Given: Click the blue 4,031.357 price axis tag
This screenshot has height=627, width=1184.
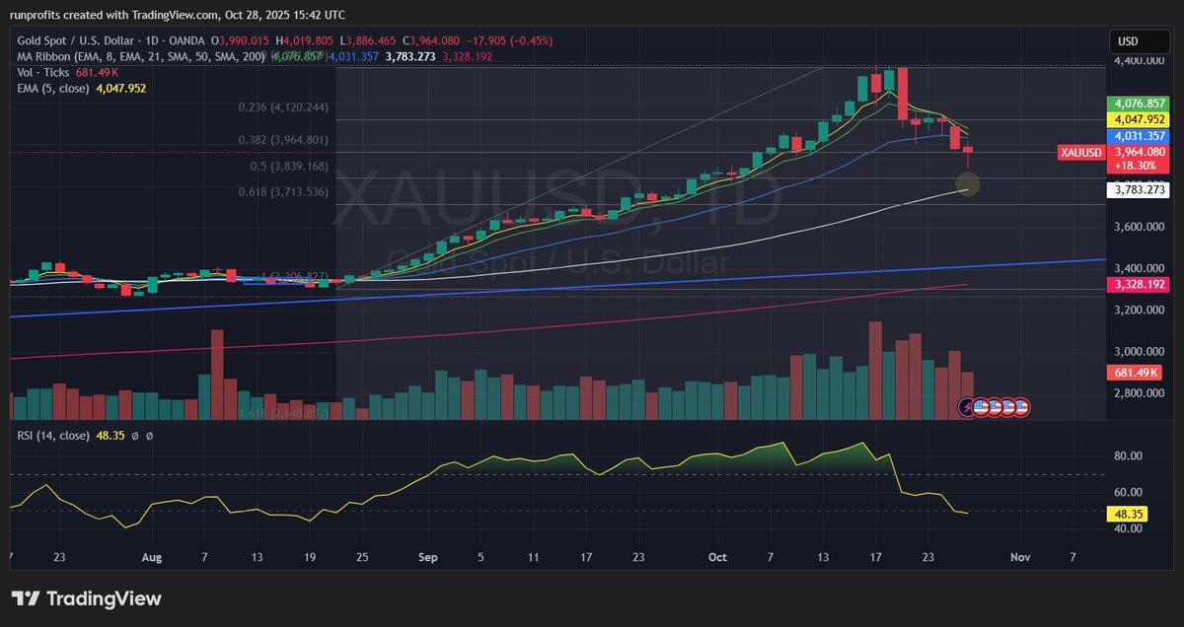Looking at the screenshot, I should (1139, 135).
